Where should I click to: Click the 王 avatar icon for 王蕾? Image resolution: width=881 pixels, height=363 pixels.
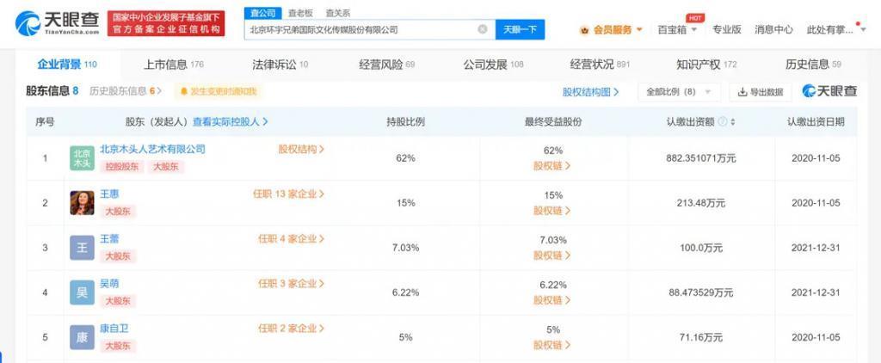[82, 248]
